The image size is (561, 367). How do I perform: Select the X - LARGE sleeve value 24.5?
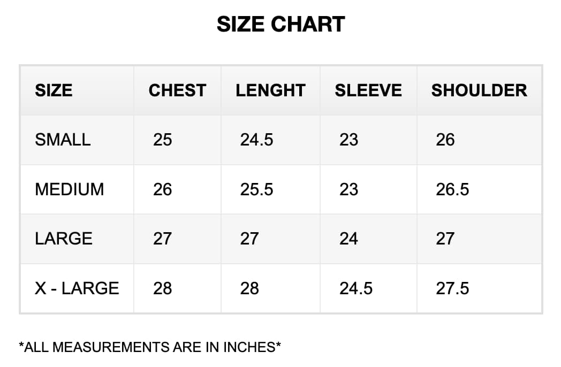point(356,288)
